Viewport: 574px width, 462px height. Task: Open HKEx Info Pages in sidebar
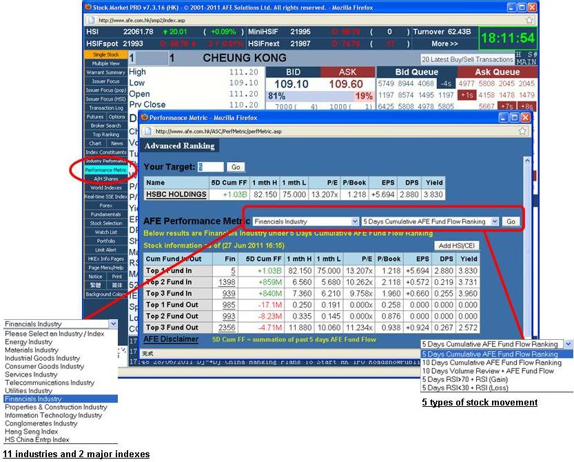(x=106, y=259)
